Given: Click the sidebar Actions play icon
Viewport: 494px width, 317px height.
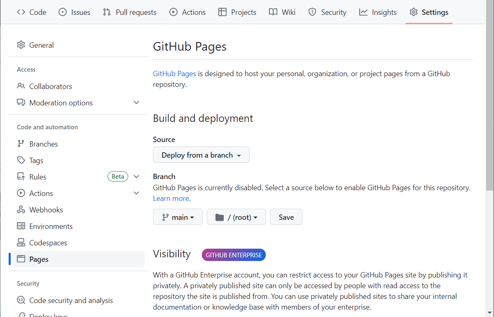Looking at the screenshot, I should pos(21,193).
